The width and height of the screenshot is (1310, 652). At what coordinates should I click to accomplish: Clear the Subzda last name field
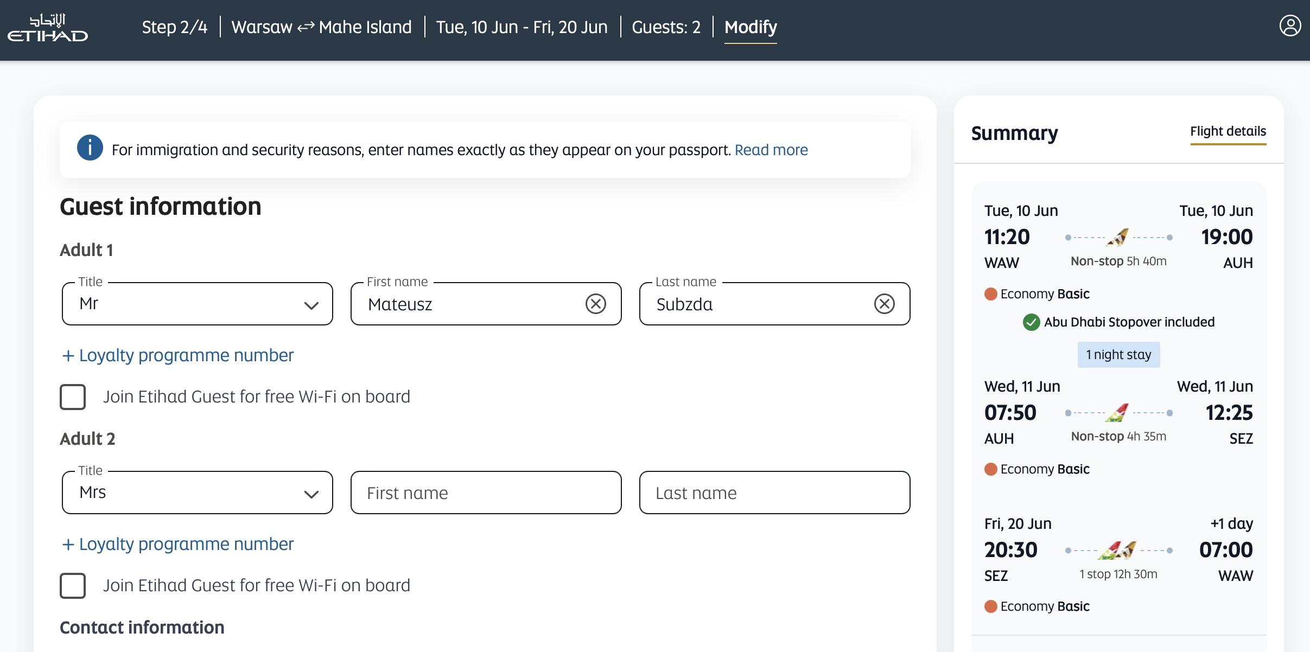[884, 304]
